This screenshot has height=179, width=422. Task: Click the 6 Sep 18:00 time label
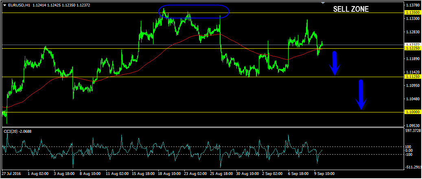tap(298, 173)
